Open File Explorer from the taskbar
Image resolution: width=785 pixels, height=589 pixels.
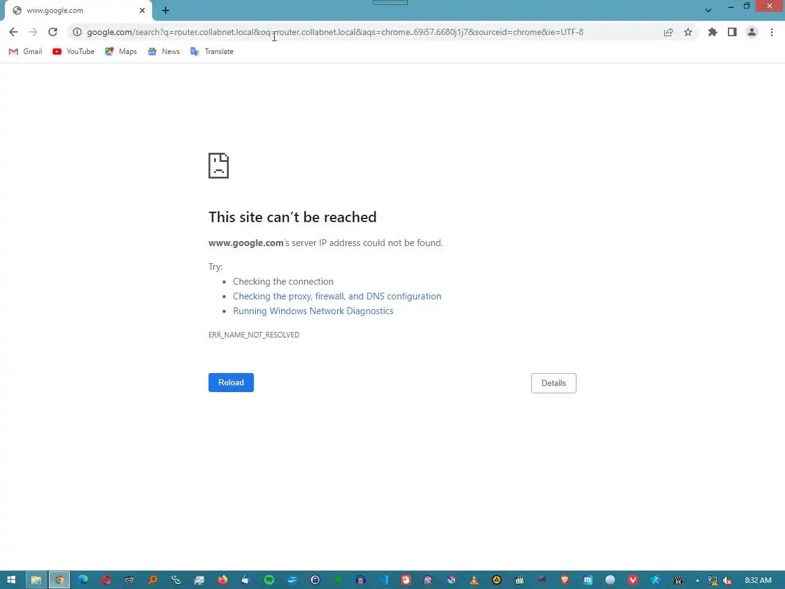click(36, 580)
